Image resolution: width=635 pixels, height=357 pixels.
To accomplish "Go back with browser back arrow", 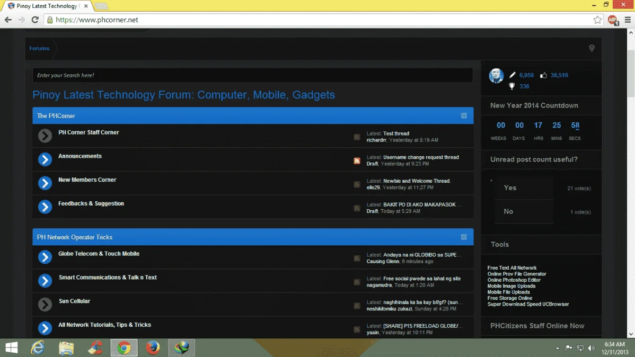I will click(x=8, y=20).
